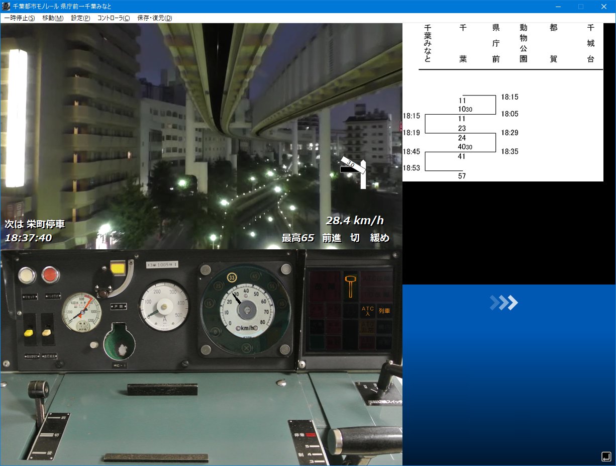
Task: Expand the 保存・復元(D) menu
Action: point(155,18)
